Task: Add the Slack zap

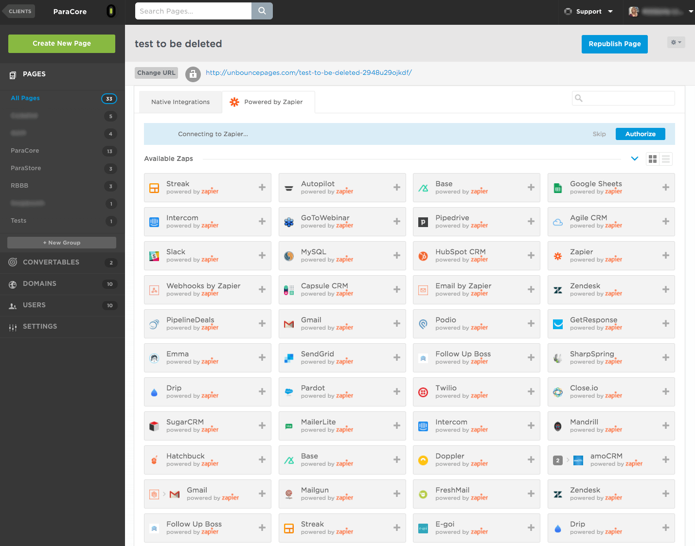Action: pos(262,255)
